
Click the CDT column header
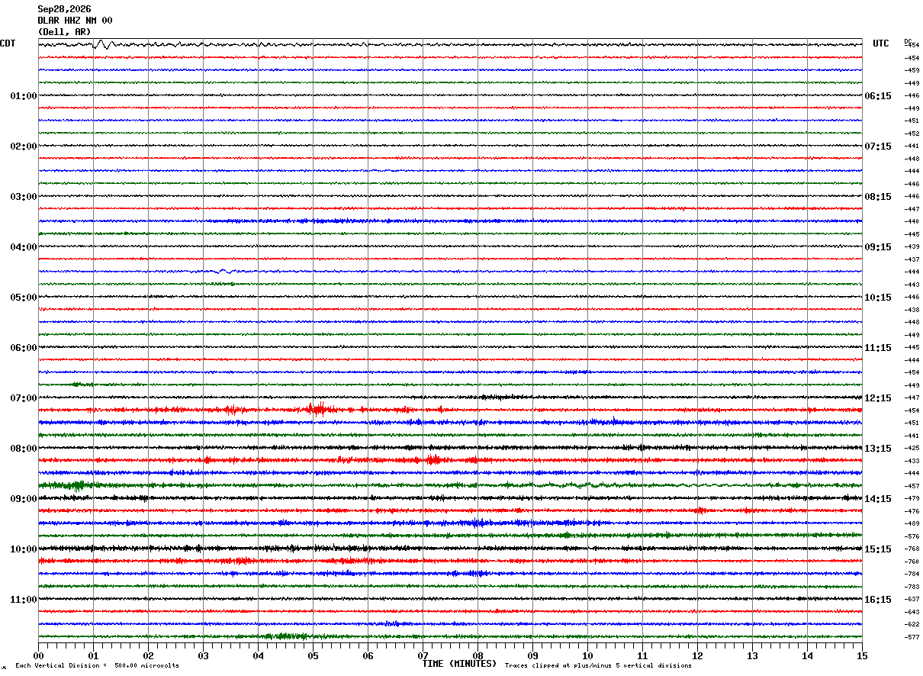tap(8, 43)
